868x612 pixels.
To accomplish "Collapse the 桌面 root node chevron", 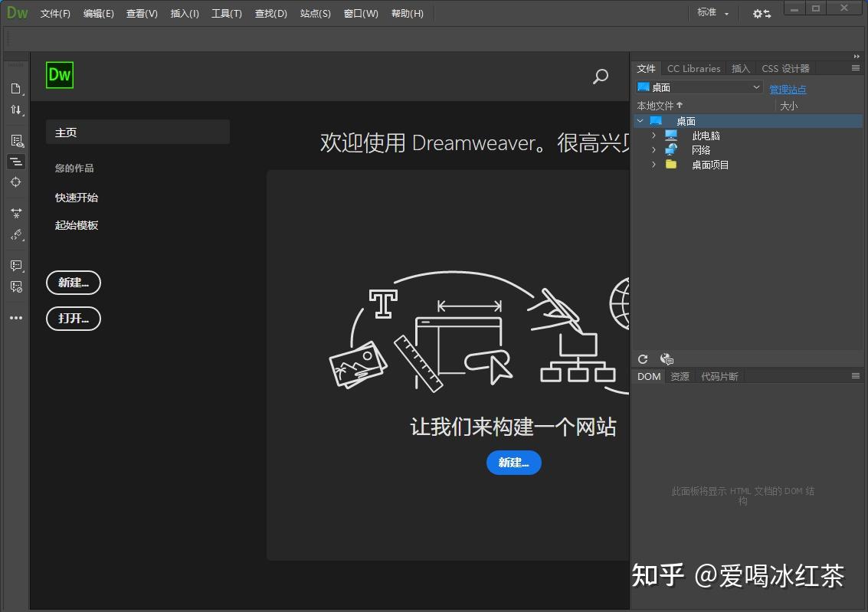I will [640, 120].
